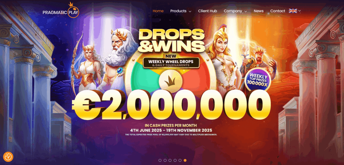The width and height of the screenshot is (344, 165).
Task: Click the New Weekly Wheel Drops label
Action: (171, 61)
